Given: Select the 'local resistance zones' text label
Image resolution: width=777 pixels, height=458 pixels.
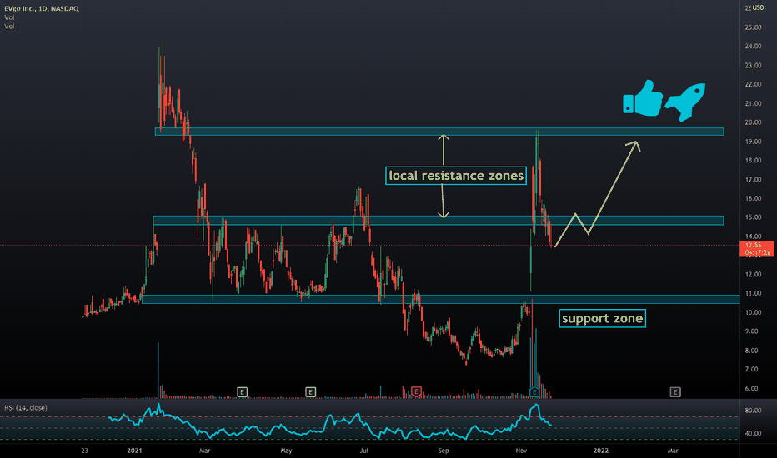Looking at the screenshot, I should (456, 175).
